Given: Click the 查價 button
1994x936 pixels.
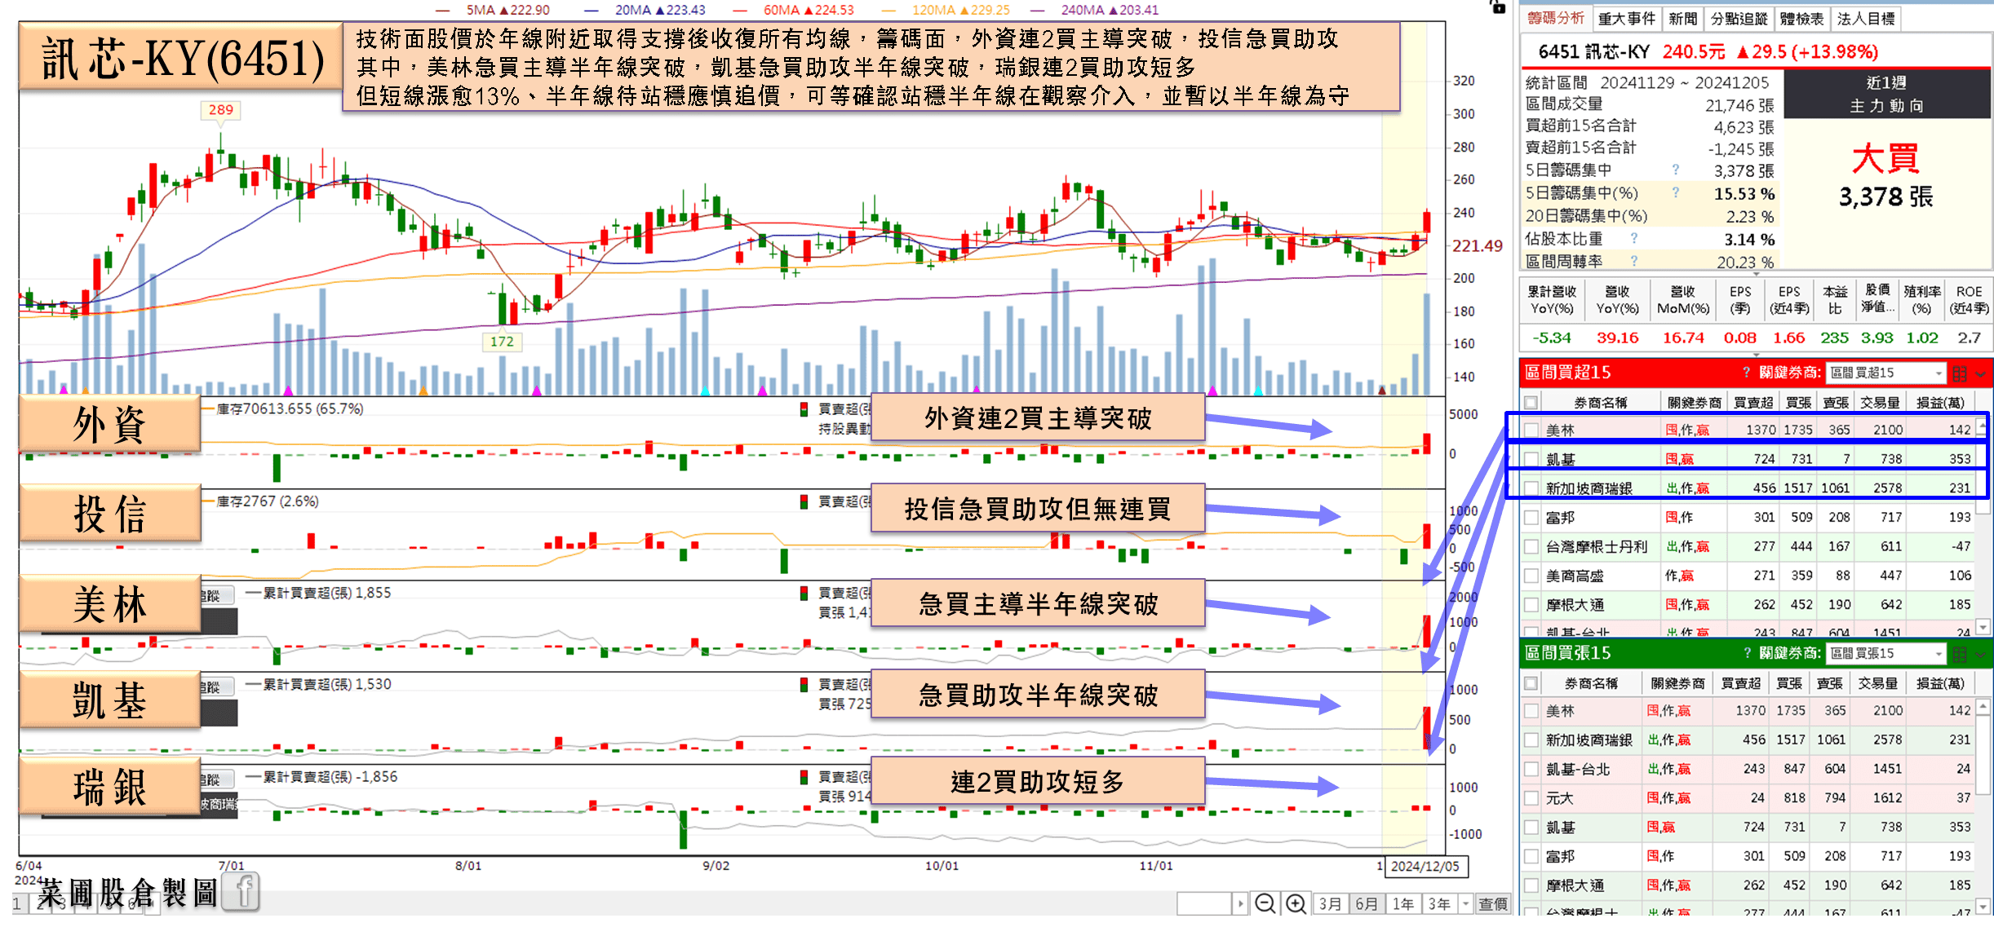Looking at the screenshot, I should point(1492,903).
